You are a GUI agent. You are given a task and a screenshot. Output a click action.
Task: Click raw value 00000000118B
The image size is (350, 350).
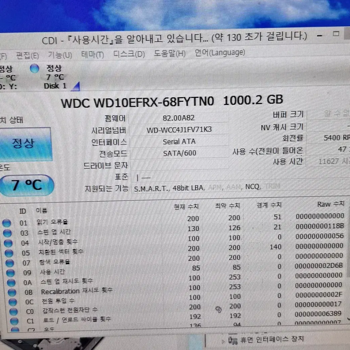[320, 226]
